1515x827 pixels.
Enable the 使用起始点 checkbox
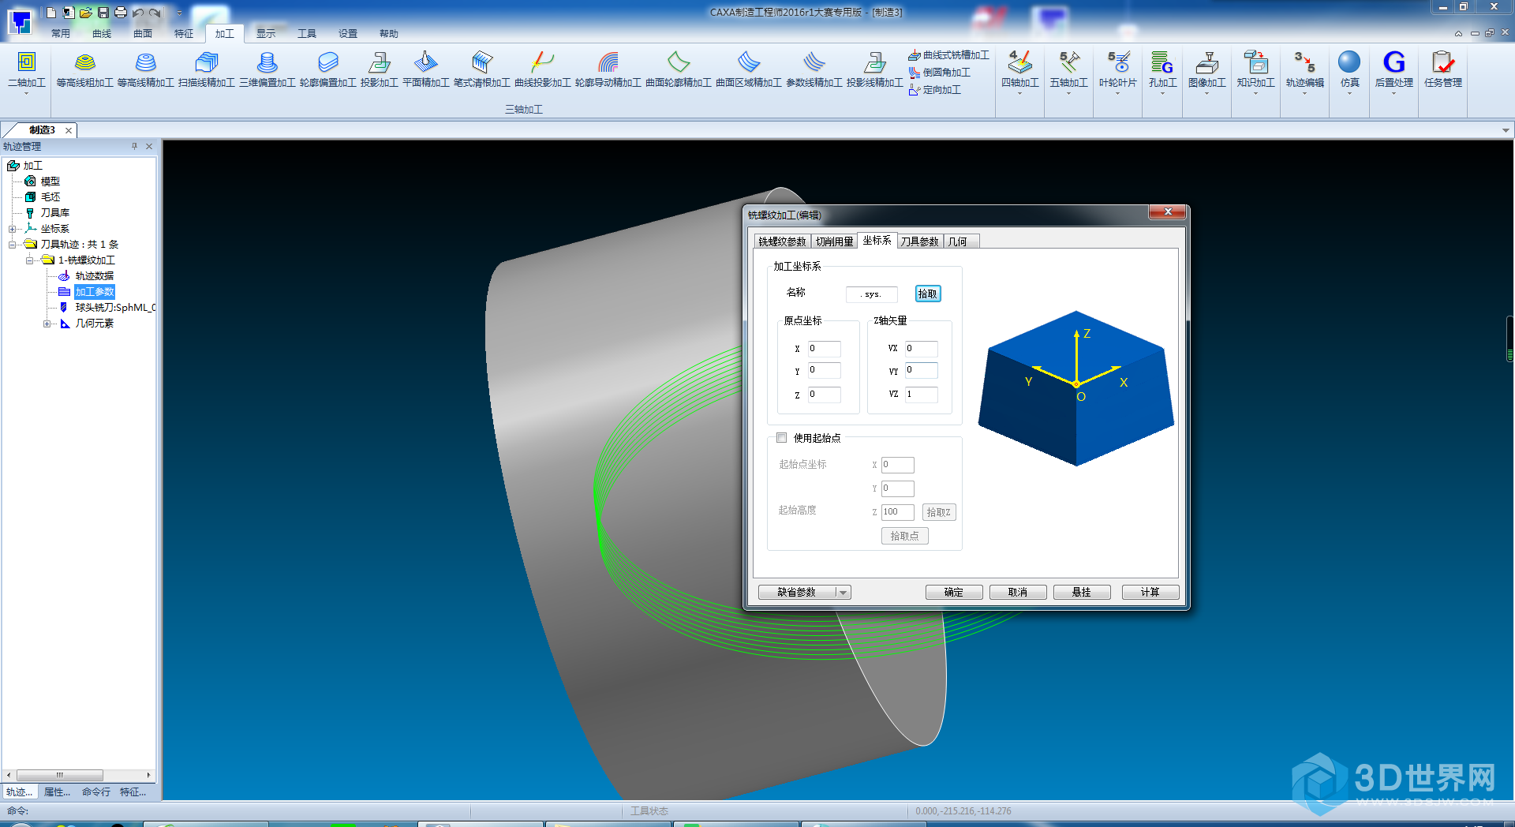[782, 438]
